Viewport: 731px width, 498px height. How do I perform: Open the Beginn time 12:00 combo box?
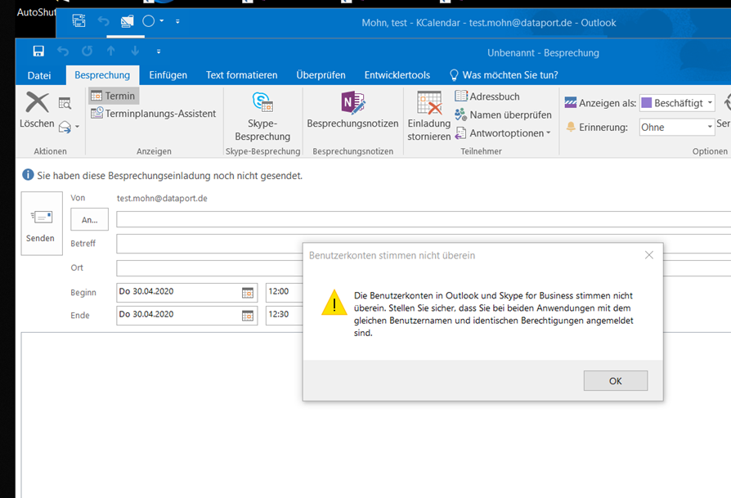click(x=285, y=292)
